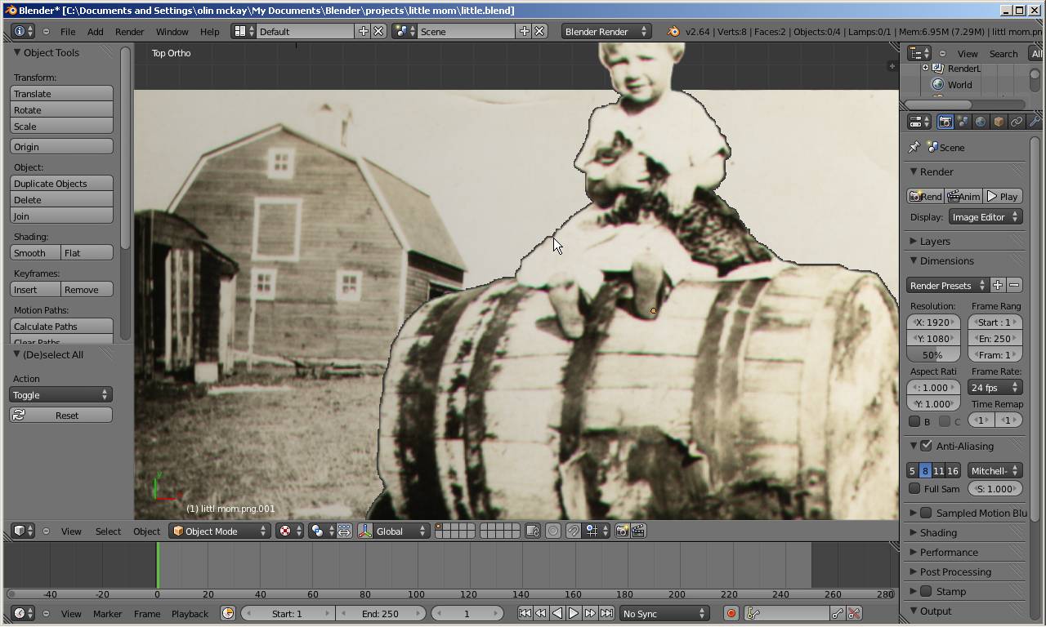Image resolution: width=1046 pixels, height=627 pixels.
Task: Toggle proportional editing icon
Action: tap(553, 531)
